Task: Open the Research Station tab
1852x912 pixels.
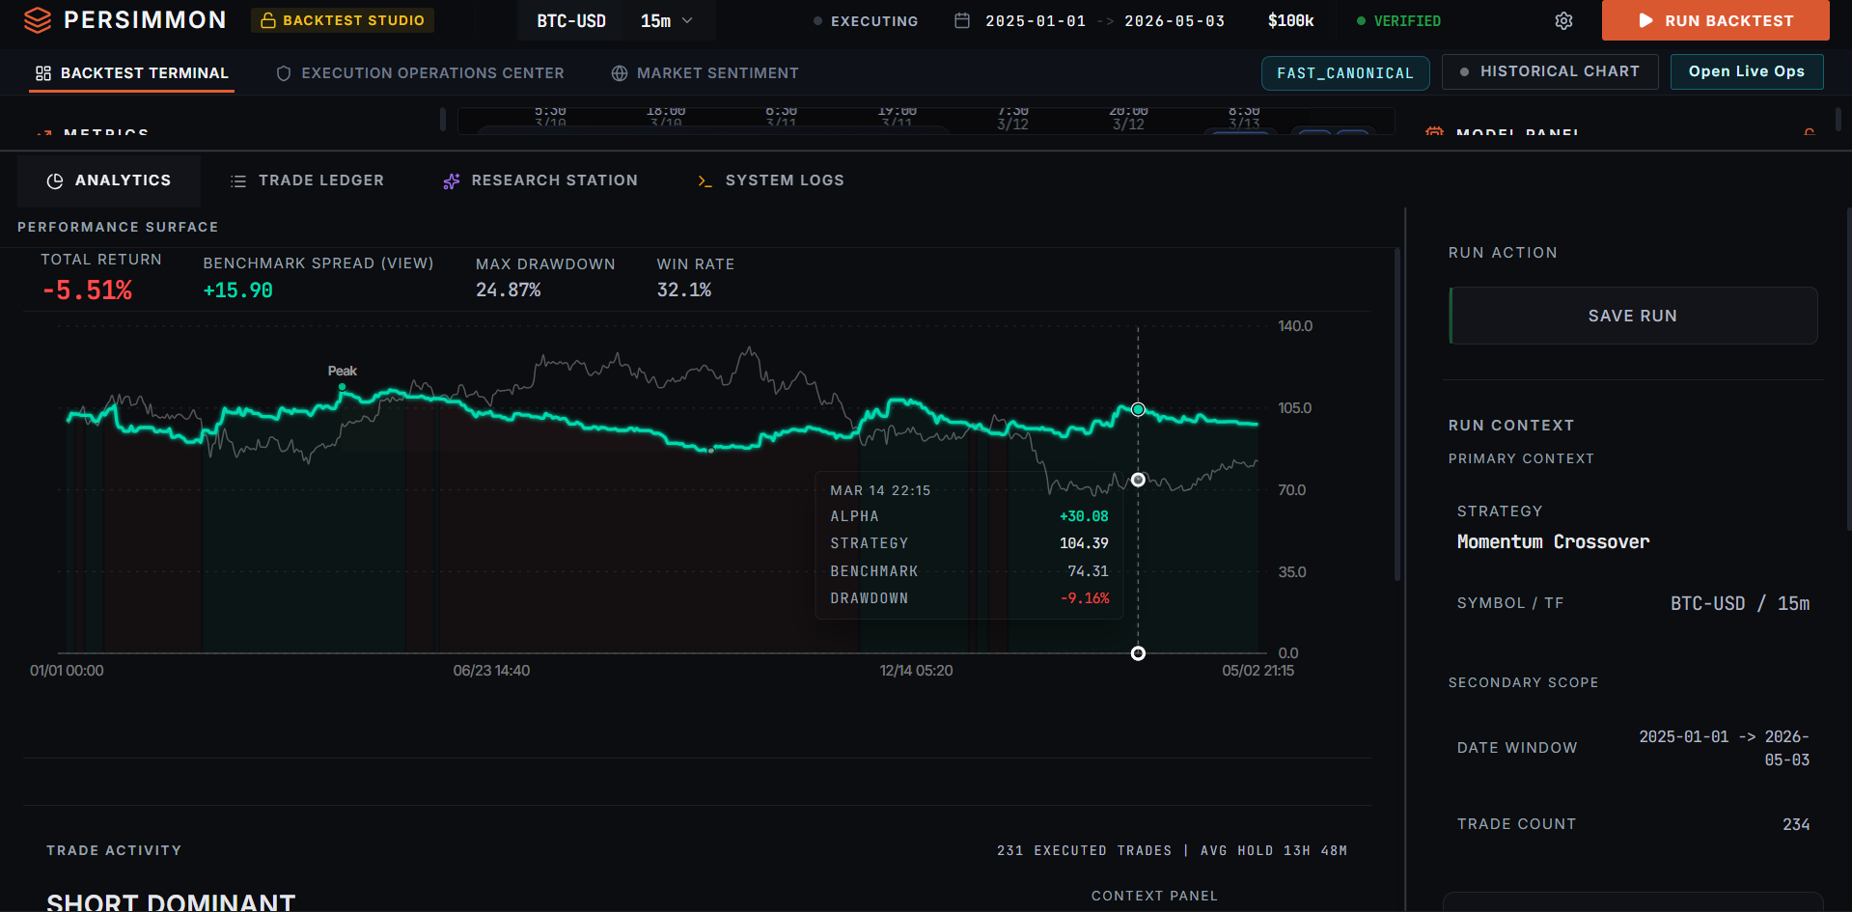Action: (540, 180)
